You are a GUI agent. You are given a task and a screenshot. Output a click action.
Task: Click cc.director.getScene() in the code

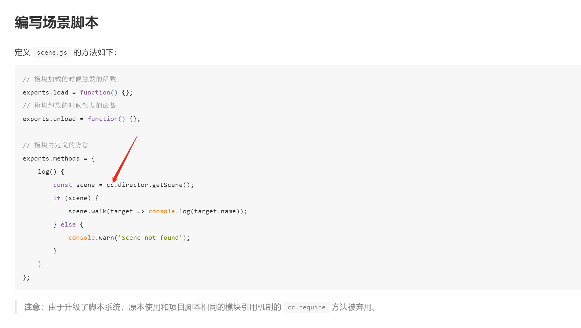[150, 185]
